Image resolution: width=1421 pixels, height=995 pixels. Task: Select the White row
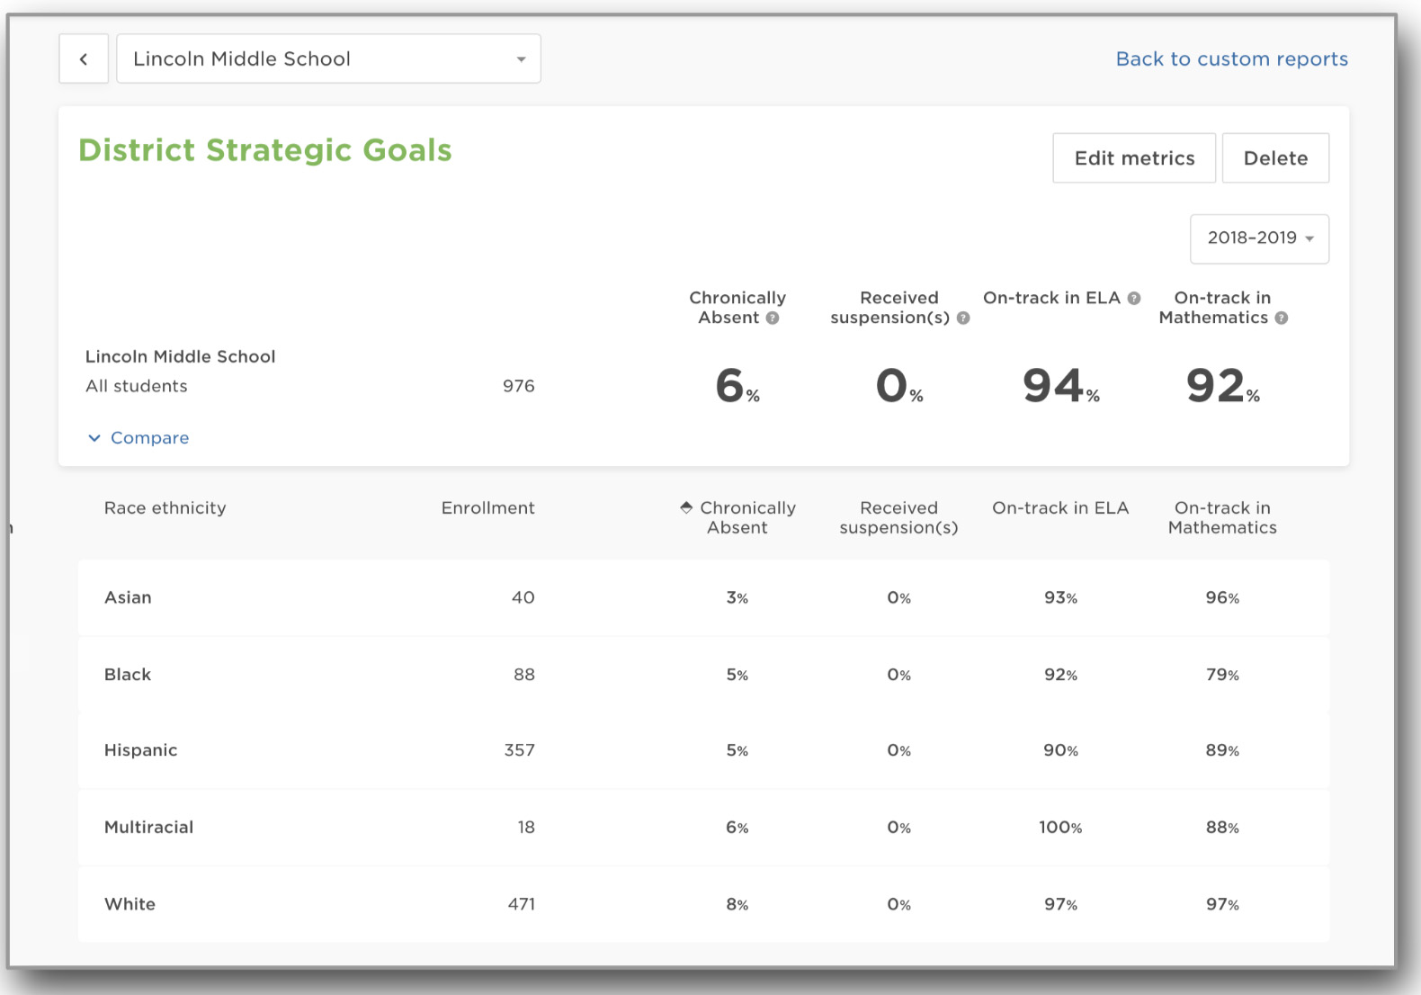[x=130, y=904]
